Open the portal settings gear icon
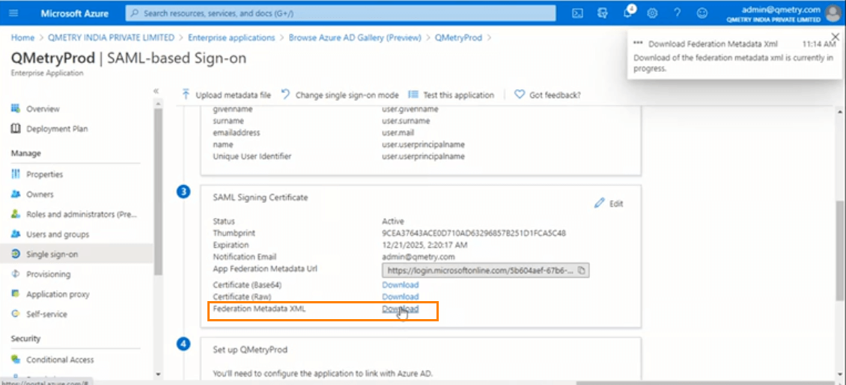 point(652,13)
